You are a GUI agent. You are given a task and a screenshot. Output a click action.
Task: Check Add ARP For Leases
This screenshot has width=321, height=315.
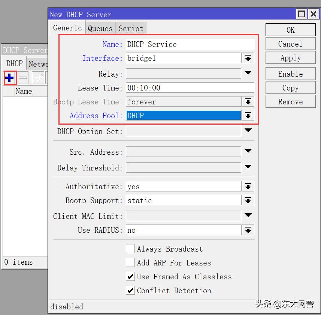[130, 262]
